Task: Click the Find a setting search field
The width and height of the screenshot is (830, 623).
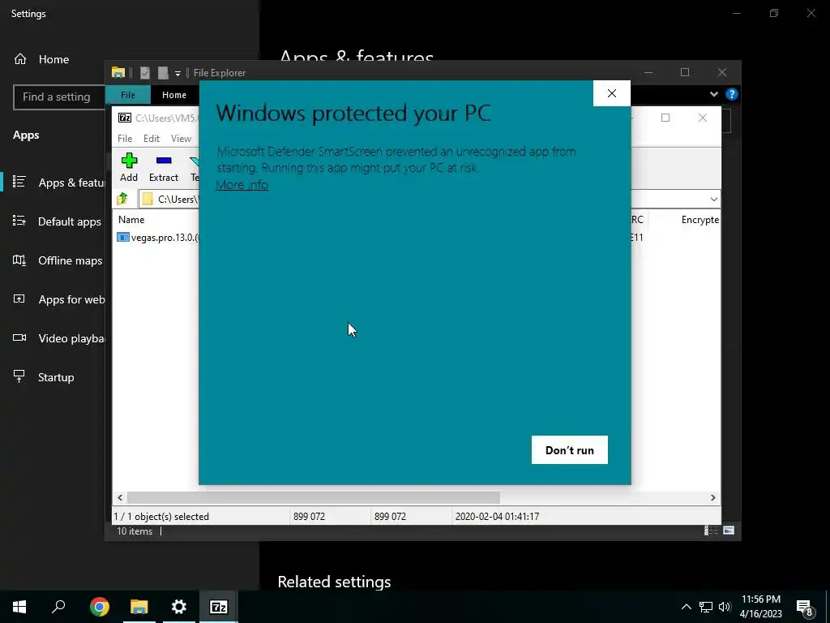Action: (x=59, y=97)
